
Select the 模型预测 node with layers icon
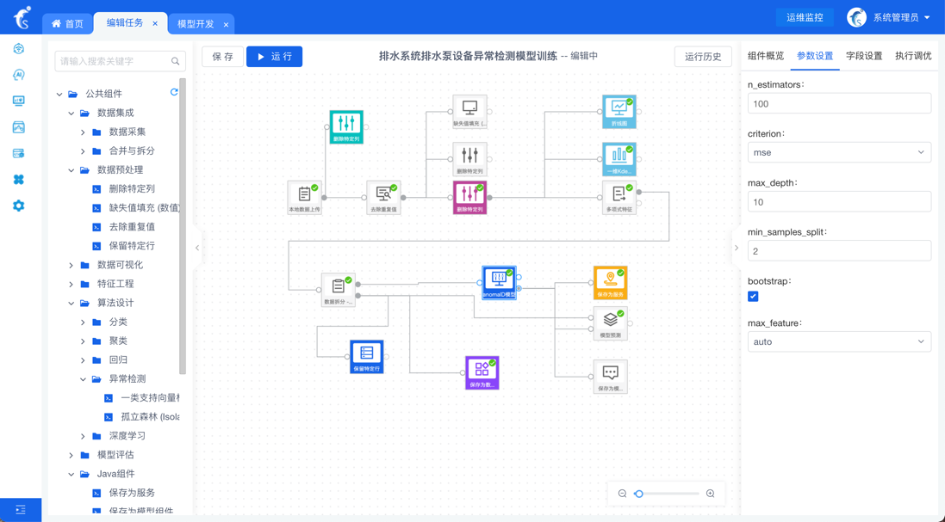pos(610,322)
